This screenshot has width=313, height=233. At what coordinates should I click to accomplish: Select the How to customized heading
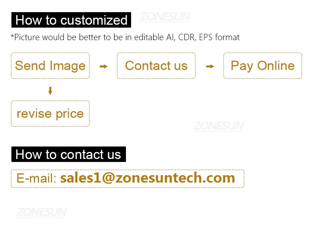(x=71, y=20)
